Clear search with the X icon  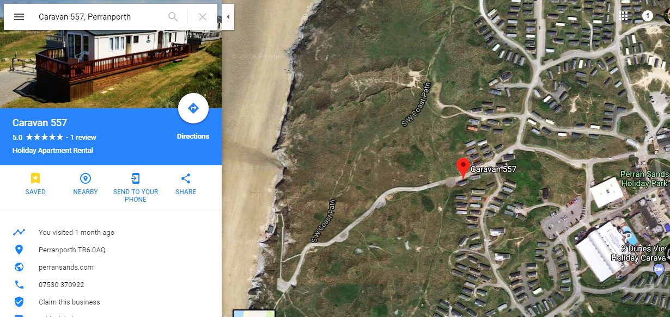pyautogui.click(x=203, y=17)
